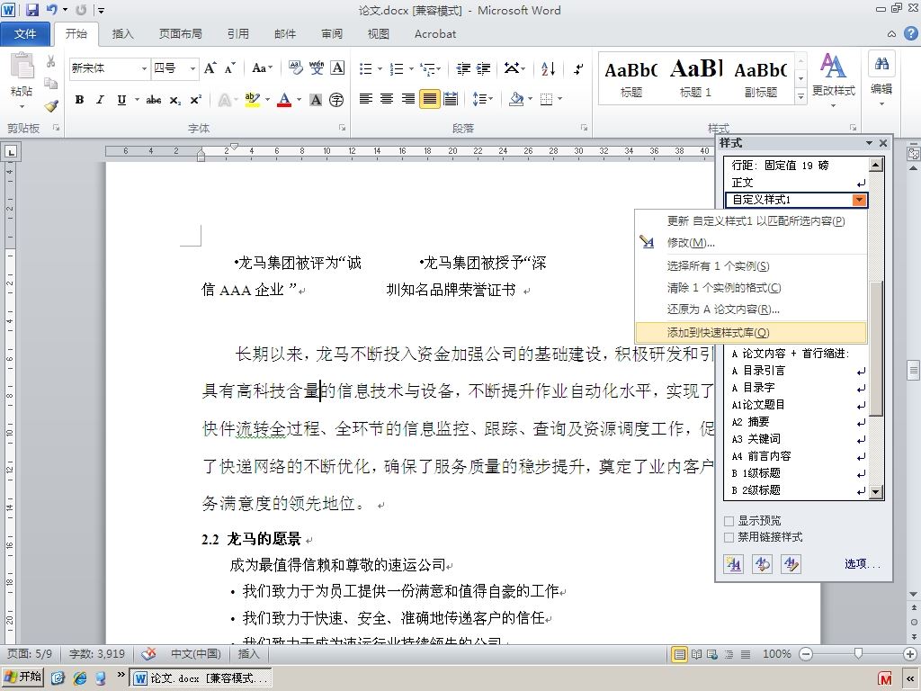Apply Underline formatting

point(121,100)
